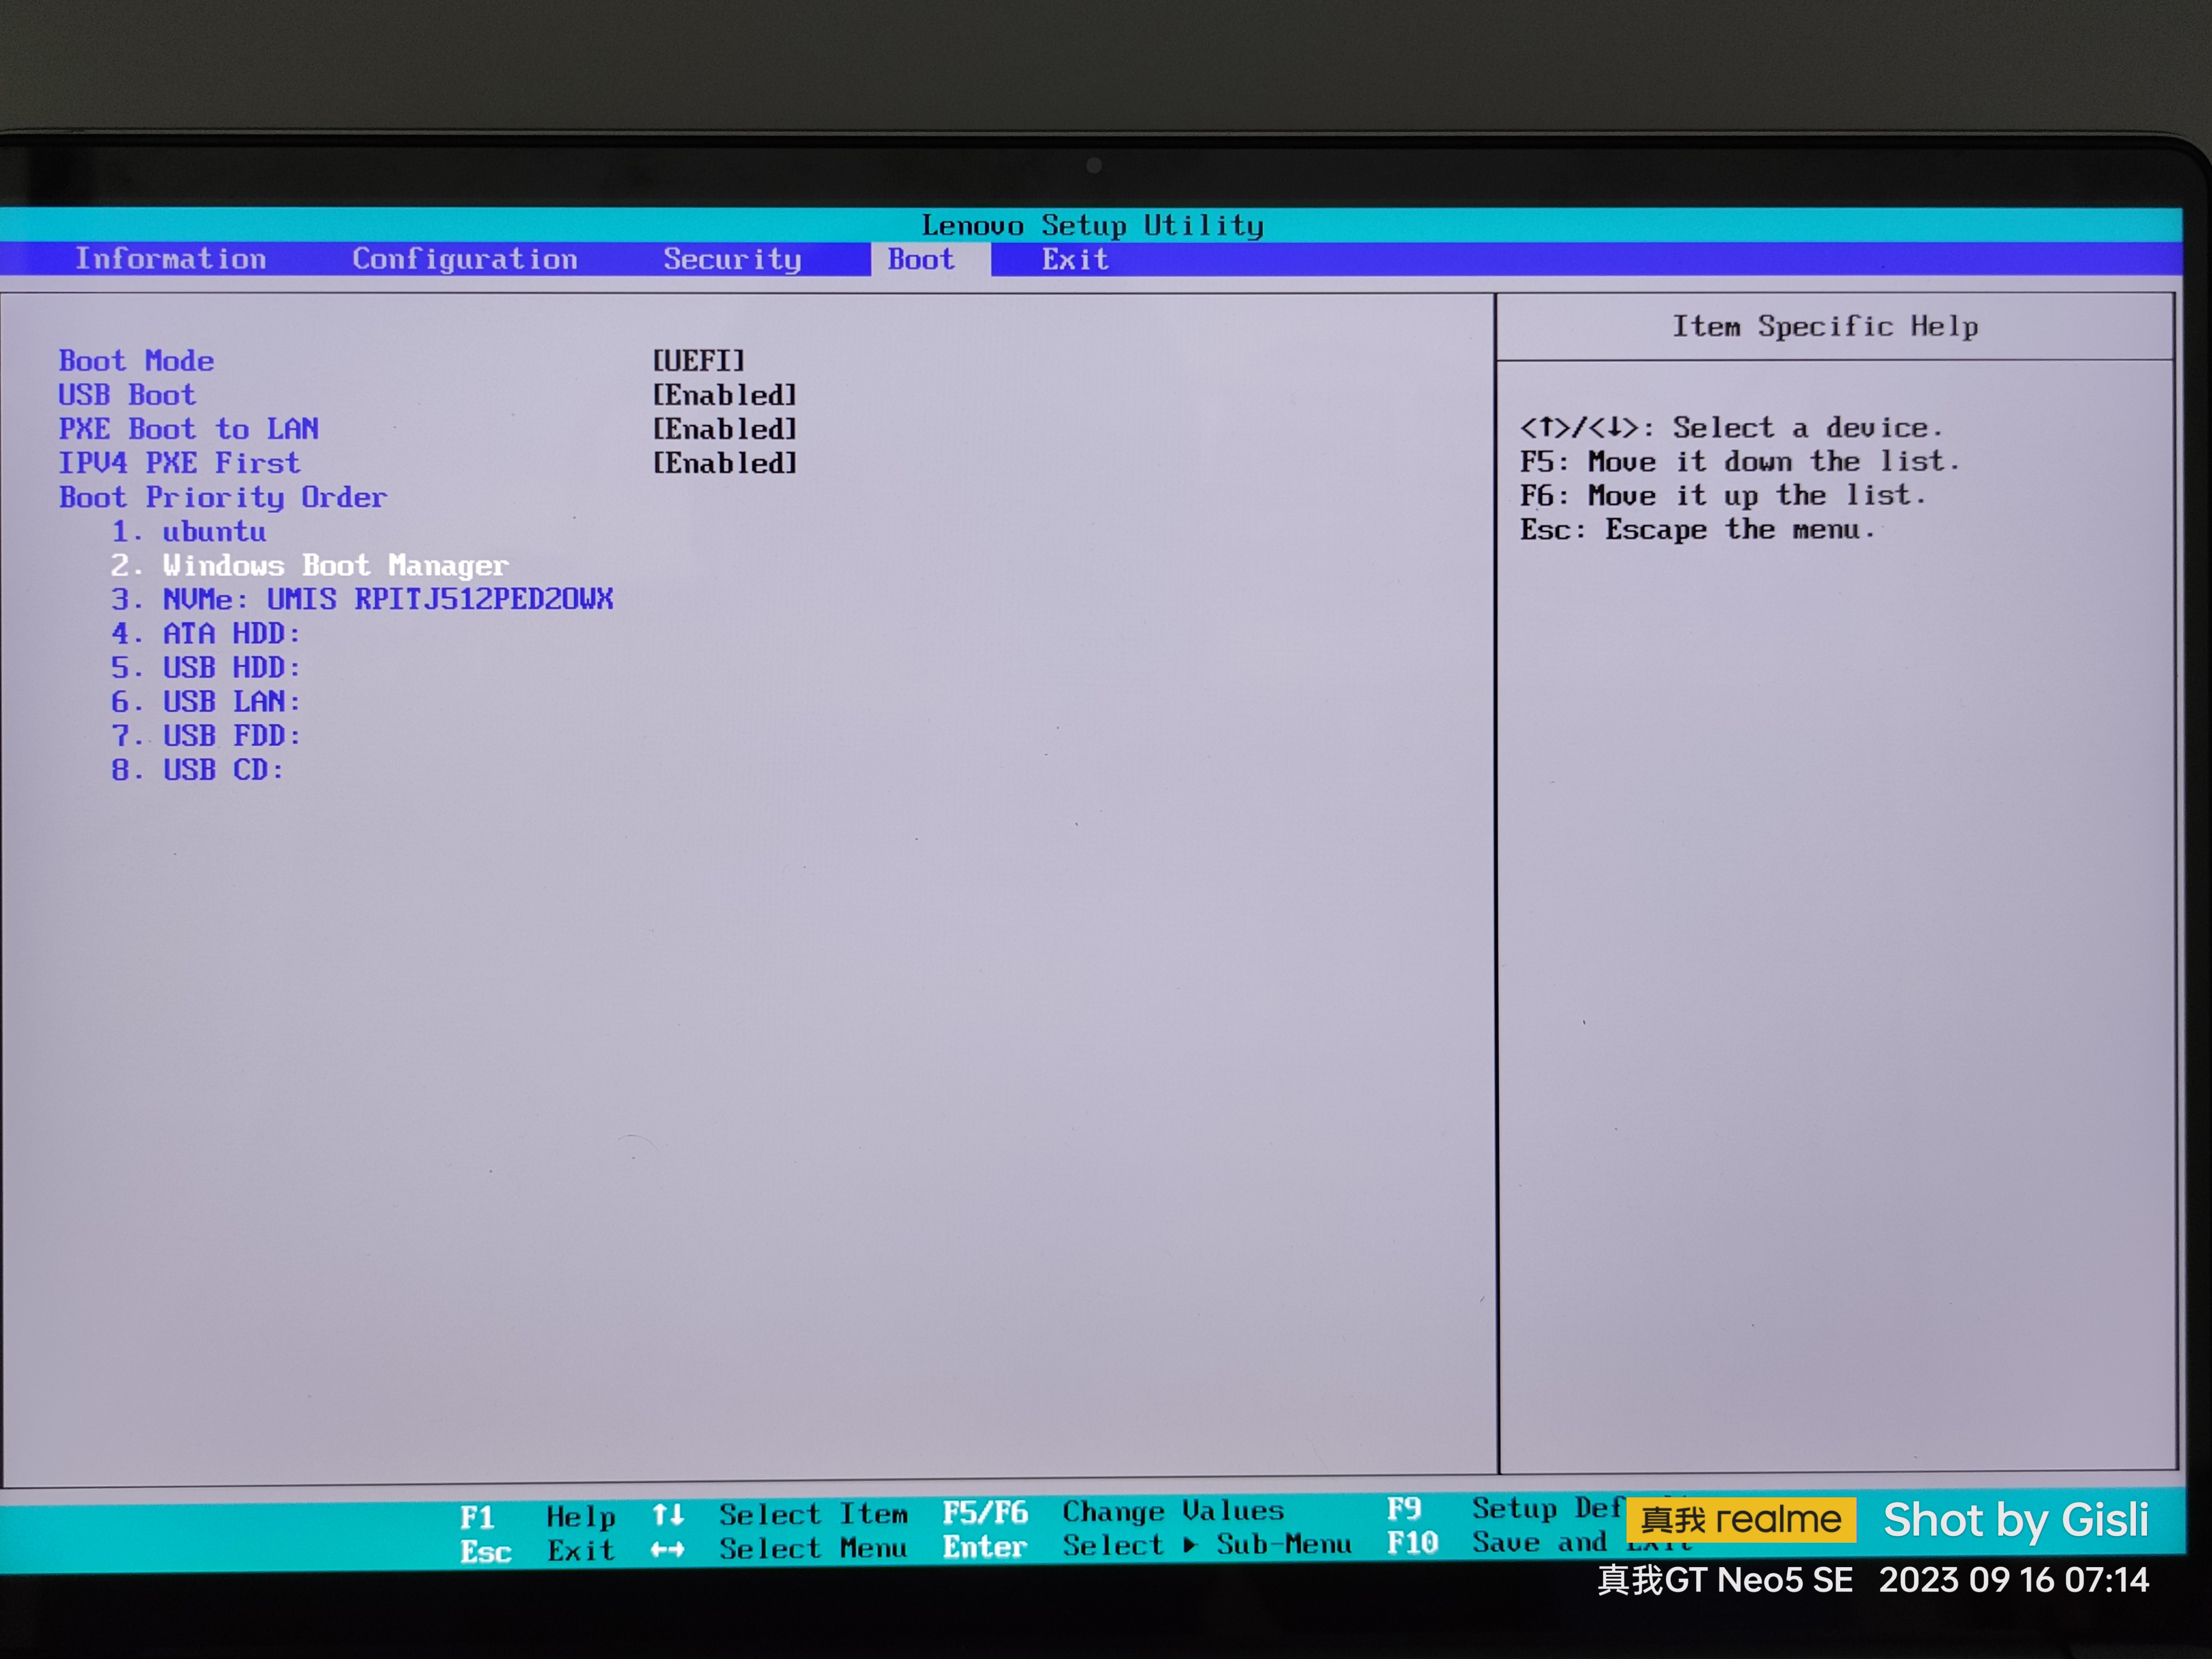The image size is (2212, 1659).
Task: Toggle the USB Boot [Enabled] value
Action: point(725,395)
